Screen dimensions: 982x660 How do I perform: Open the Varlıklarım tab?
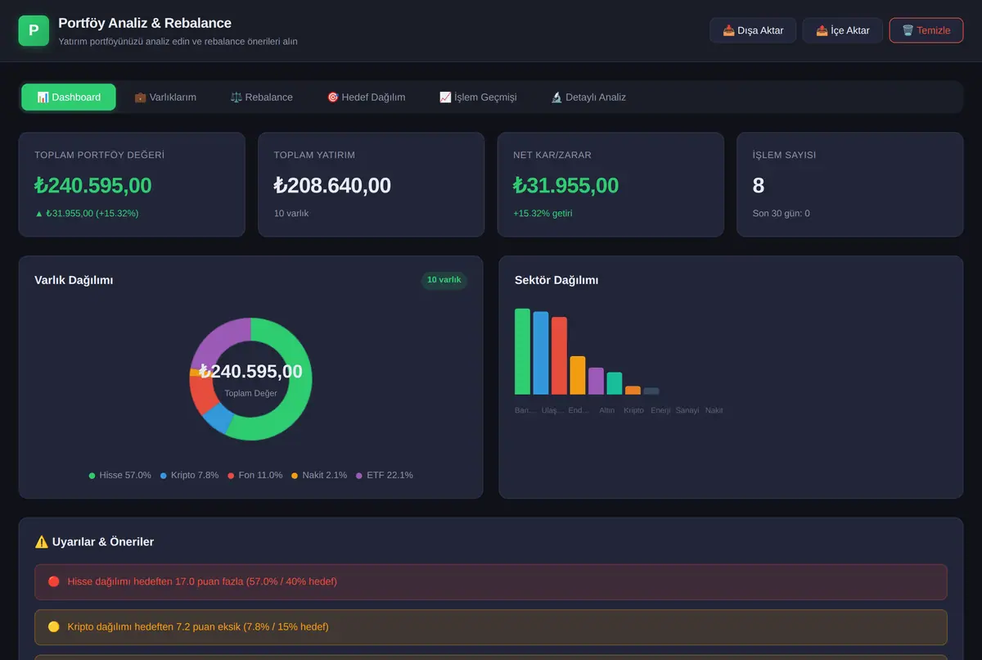(x=165, y=97)
